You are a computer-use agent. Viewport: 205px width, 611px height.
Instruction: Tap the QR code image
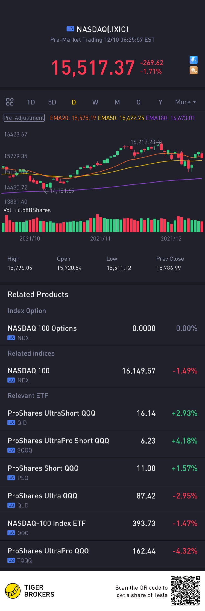tap(185, 591)
